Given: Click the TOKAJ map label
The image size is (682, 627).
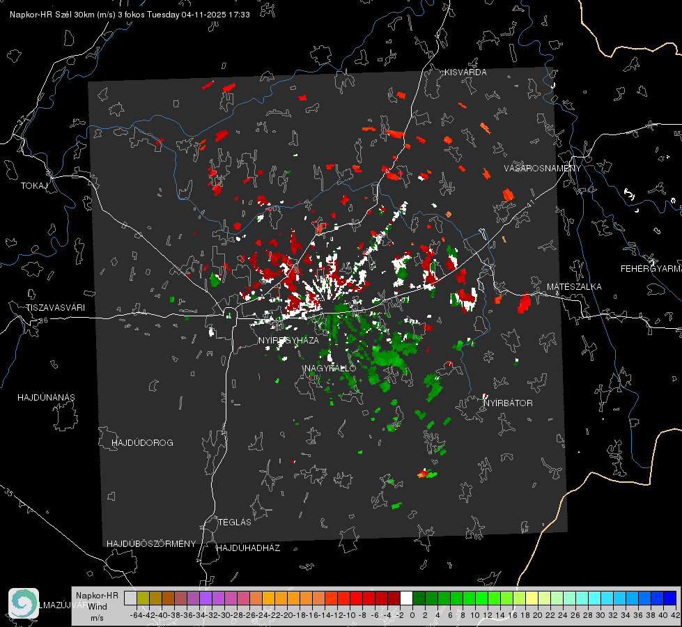Looking at the screenshot, I should (34, 186).
